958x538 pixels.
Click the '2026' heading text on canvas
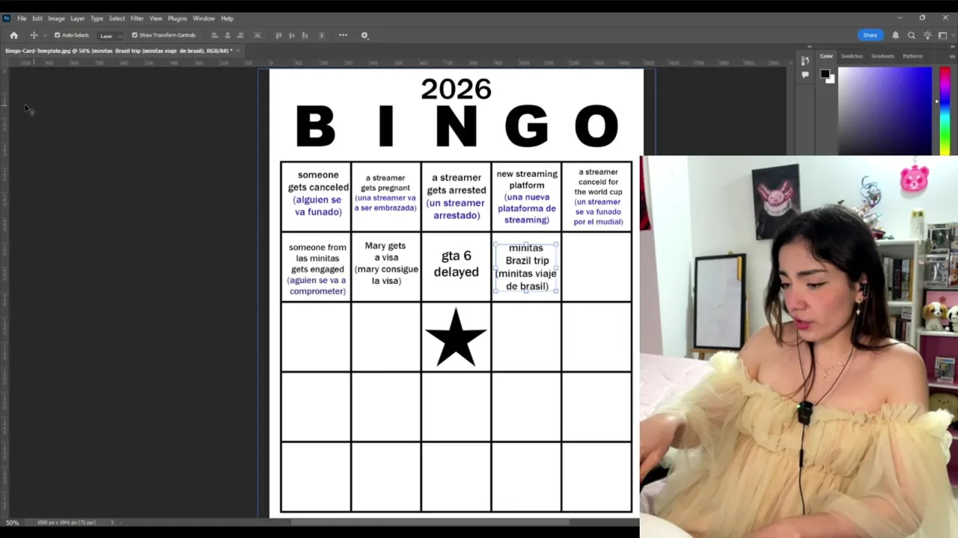tap(456, 90)
